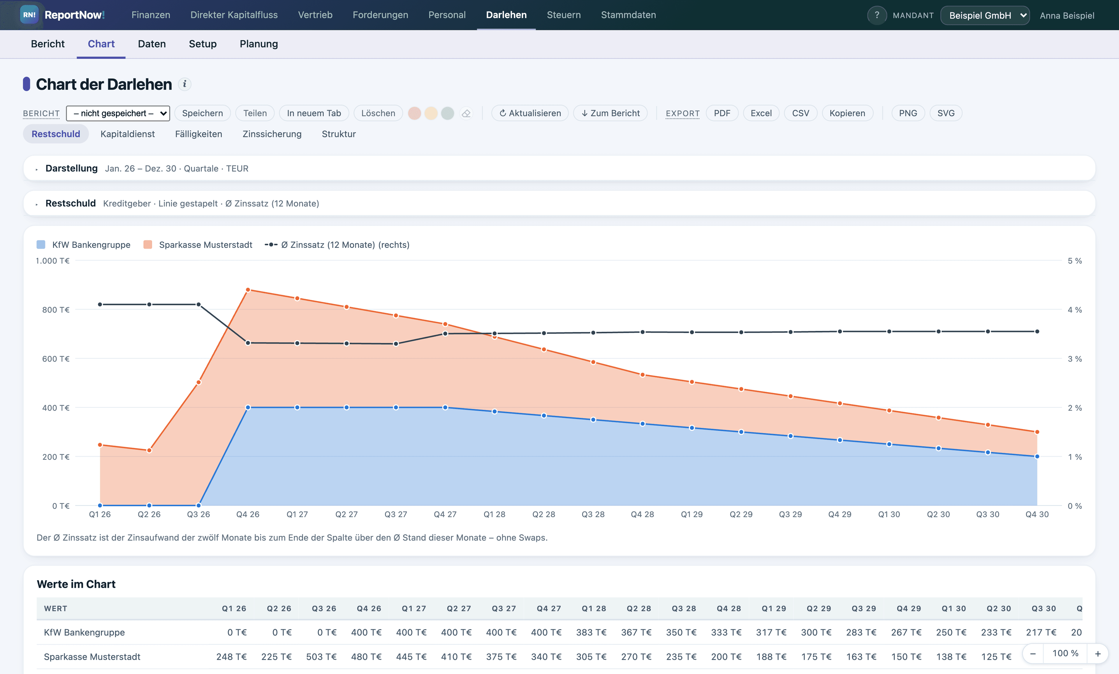Zoom in with the plus icon
The height and width of the screenshot is (674, 1119).
[x=1098, y=654]
